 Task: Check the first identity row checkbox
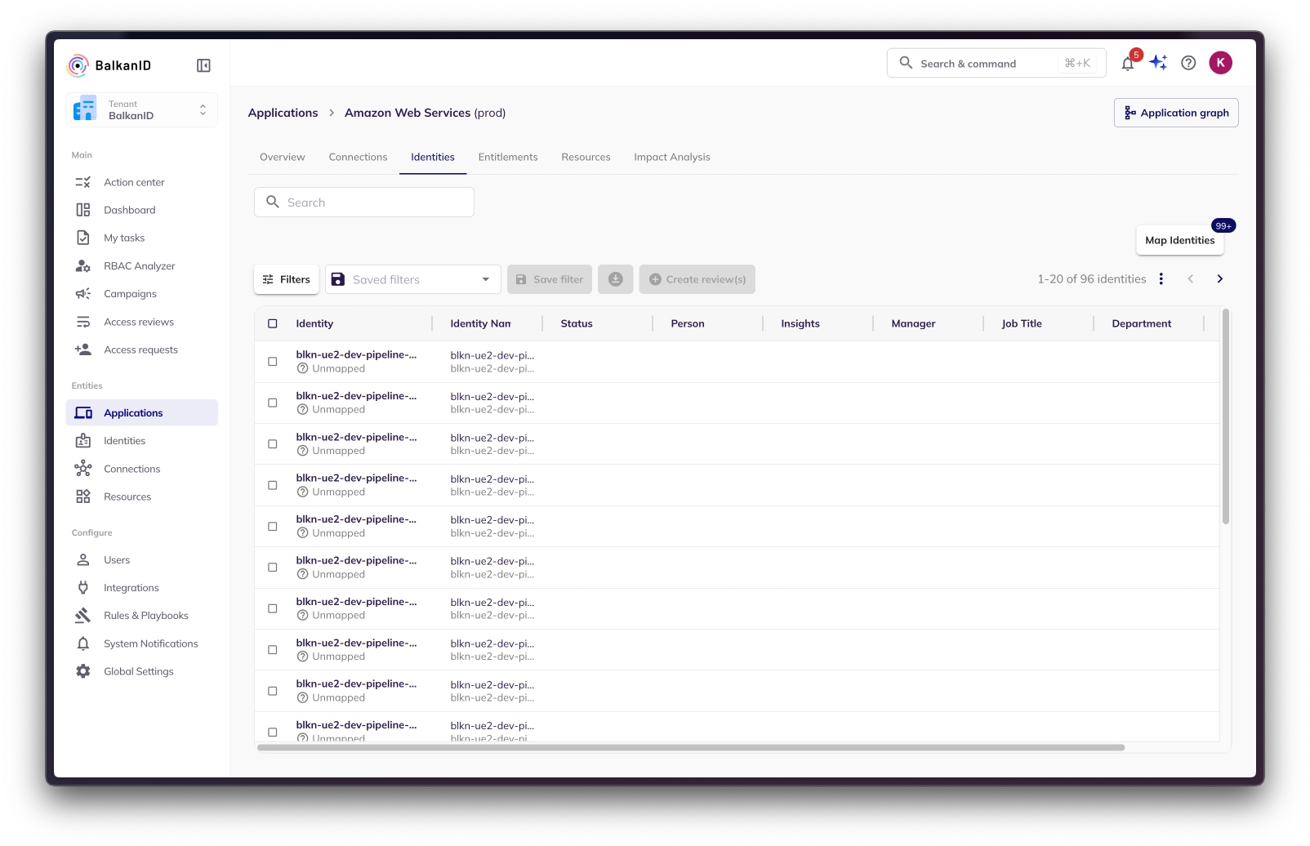pos(273,362)
